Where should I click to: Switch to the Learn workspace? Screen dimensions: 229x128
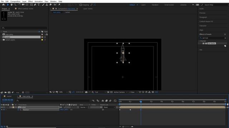pyautogui.click(x=143, y=5)
